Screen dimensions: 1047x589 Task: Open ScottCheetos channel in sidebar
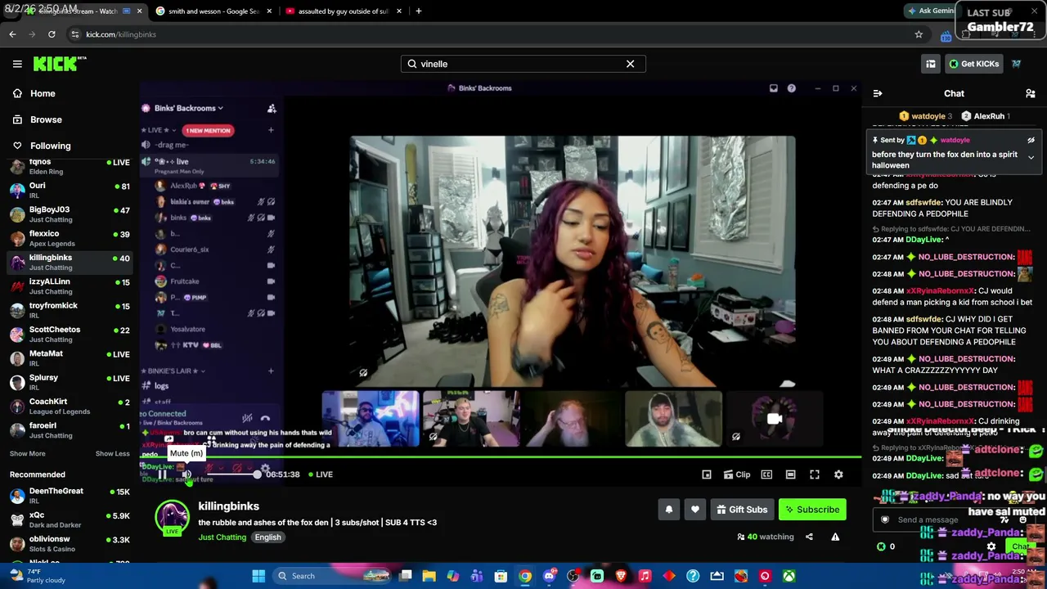point(70,335)
